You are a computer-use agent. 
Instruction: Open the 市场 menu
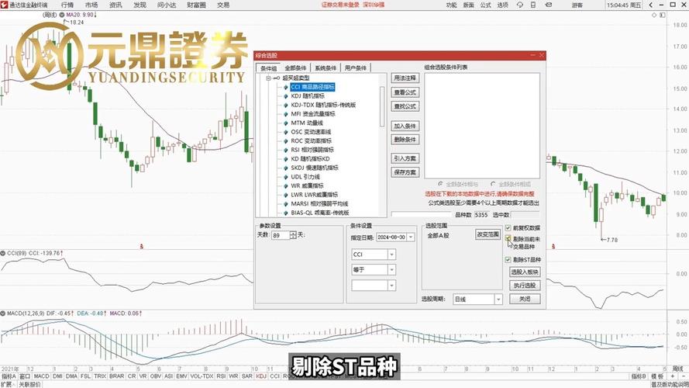tap(91, 5)
